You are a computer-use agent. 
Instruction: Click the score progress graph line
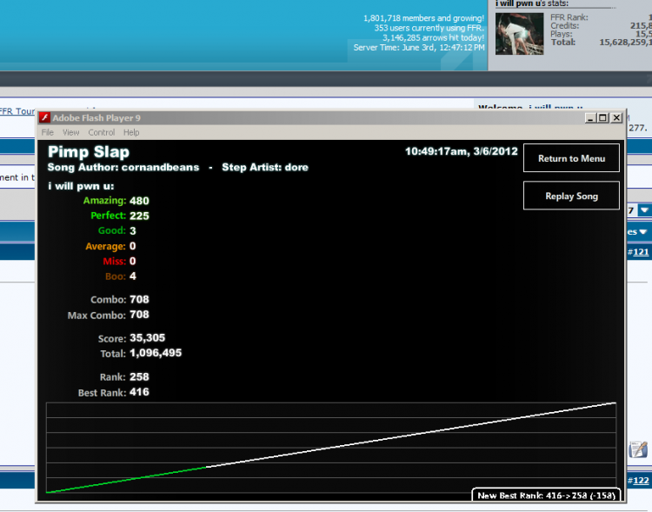331,448
